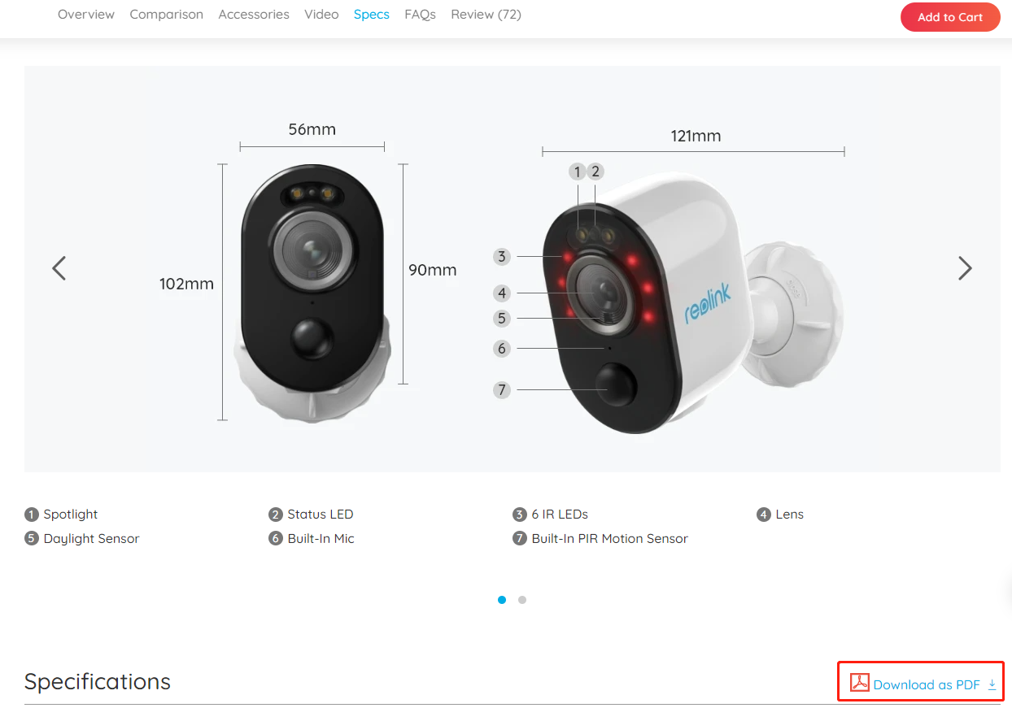View the Review (72) tab
The height and width of the screenshot is (721, 1012).
click(x=486, y=15)
